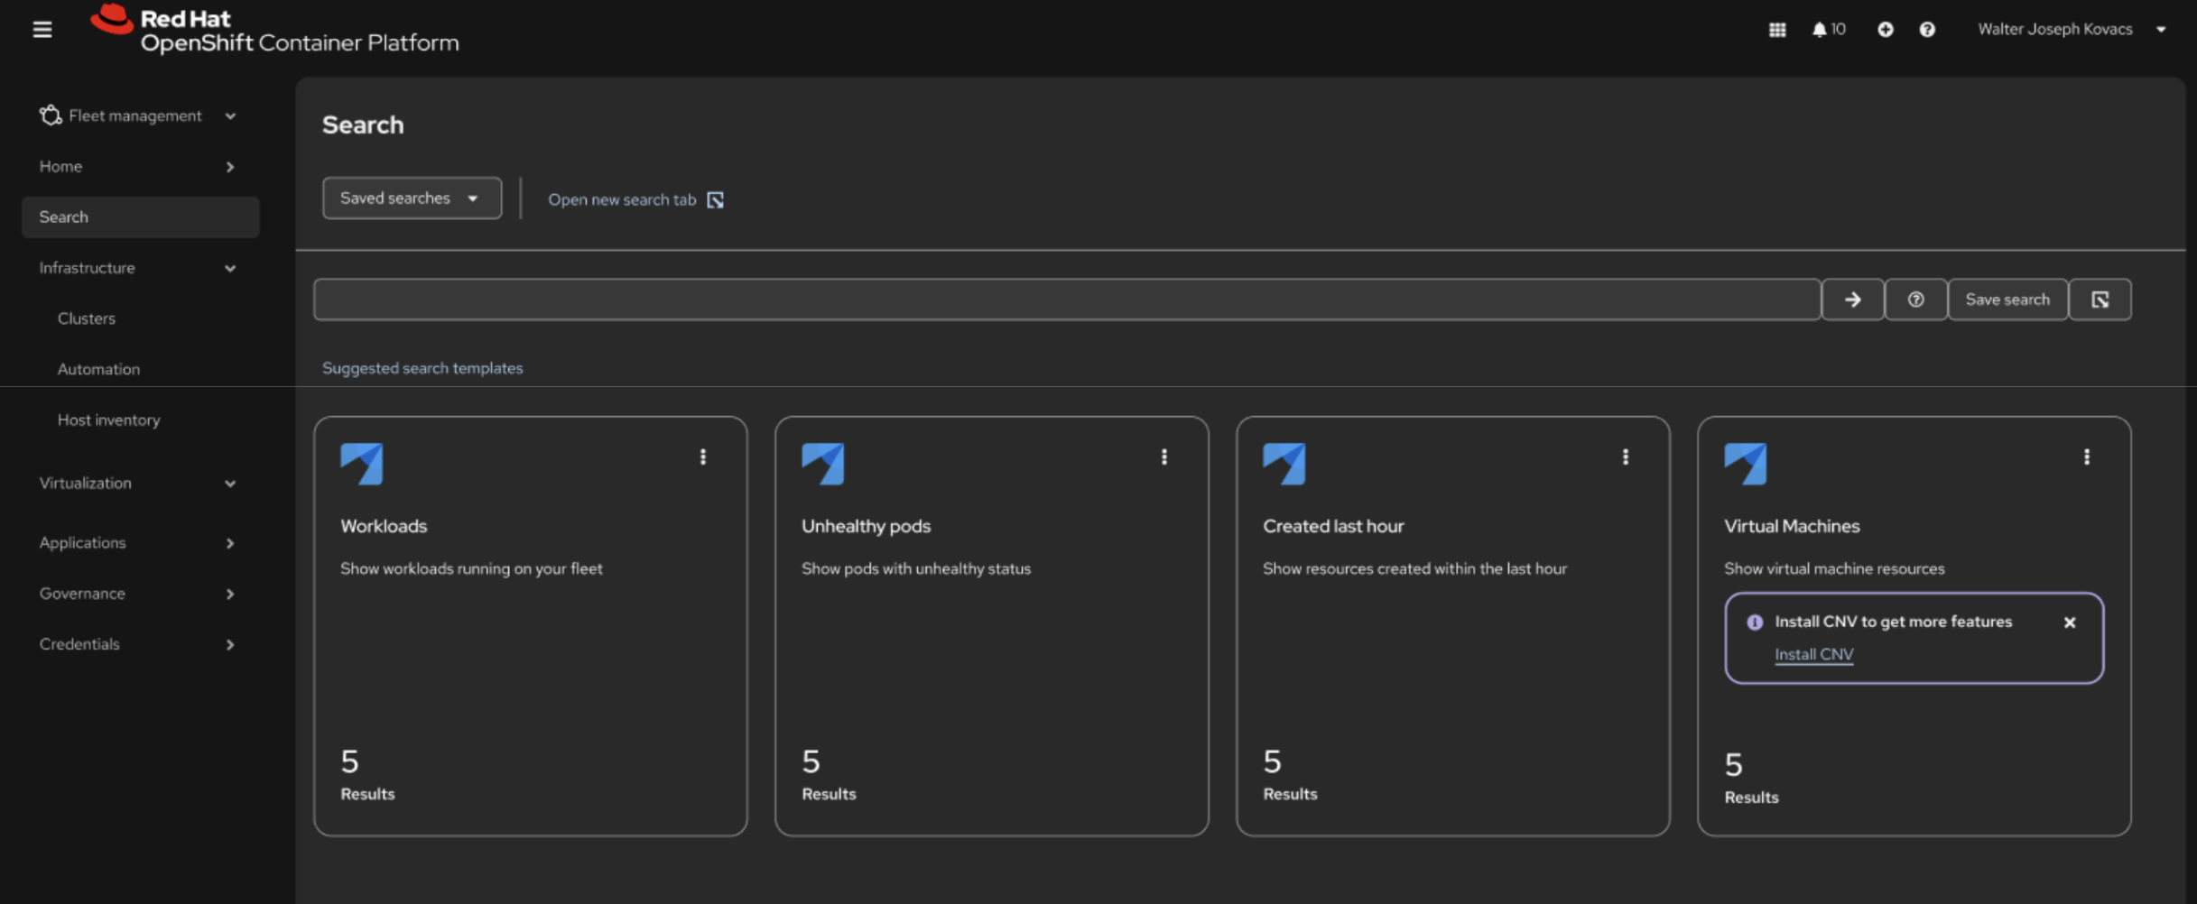The image size is (2197, 904).
Task: Open the help question mark in header
Action: pyautogui.click(x=1926, y=30)
